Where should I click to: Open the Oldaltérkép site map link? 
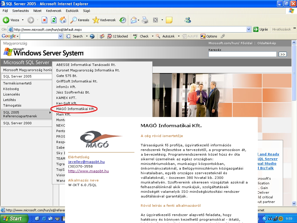click(x=267, y=43)
